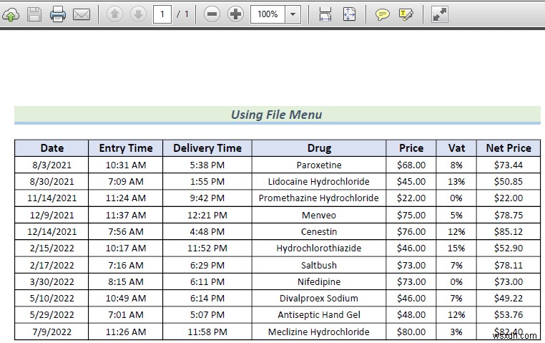This screenshot has height=343, width=545.
Task: Click the Vat column header
Action: (456, 148)
